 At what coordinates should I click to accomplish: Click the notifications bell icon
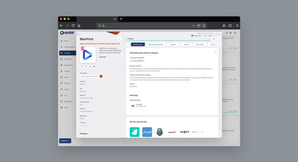pyautogui.click(x=226, y=33)
